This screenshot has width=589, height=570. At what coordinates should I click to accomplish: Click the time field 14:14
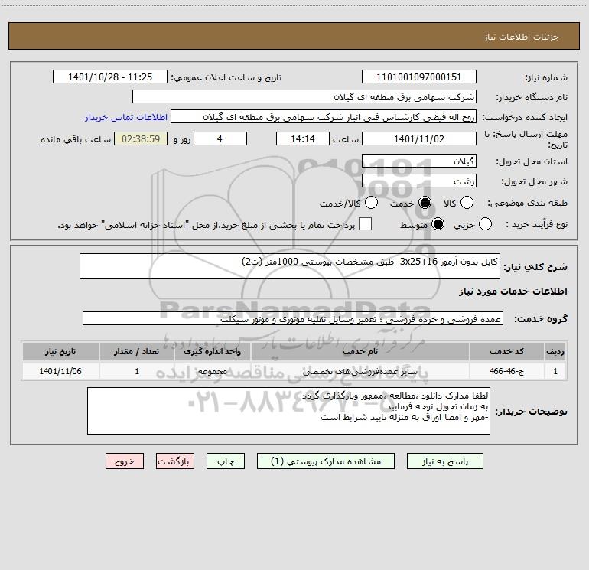point(303,138)
